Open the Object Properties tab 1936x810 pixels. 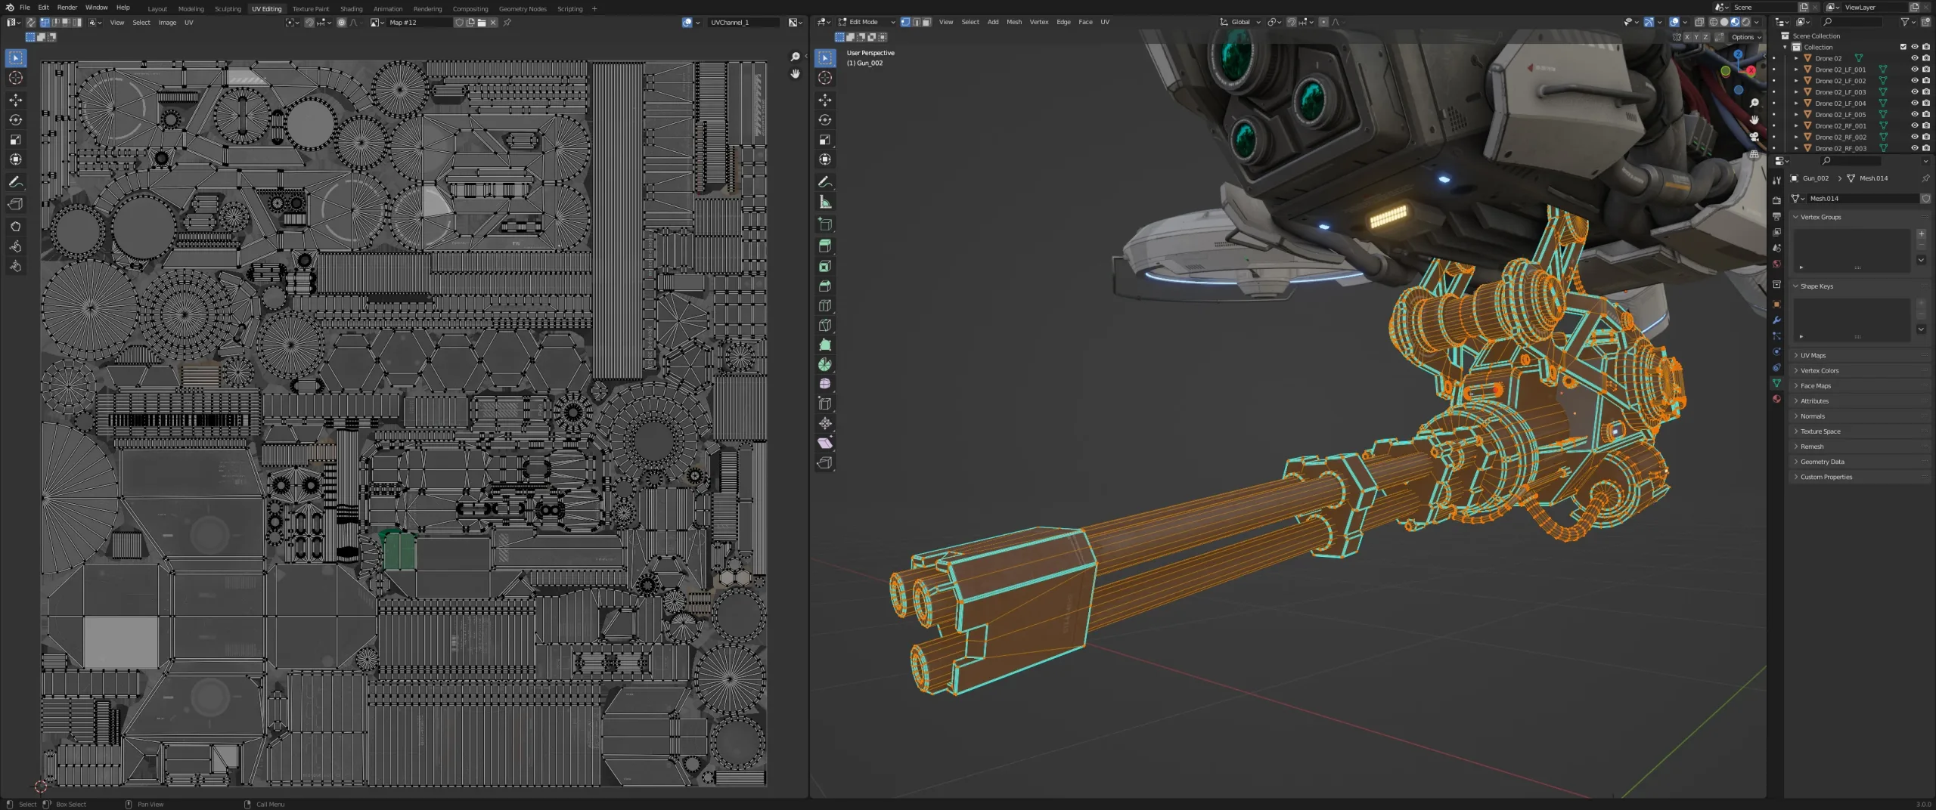click(x=1777, y=303)
